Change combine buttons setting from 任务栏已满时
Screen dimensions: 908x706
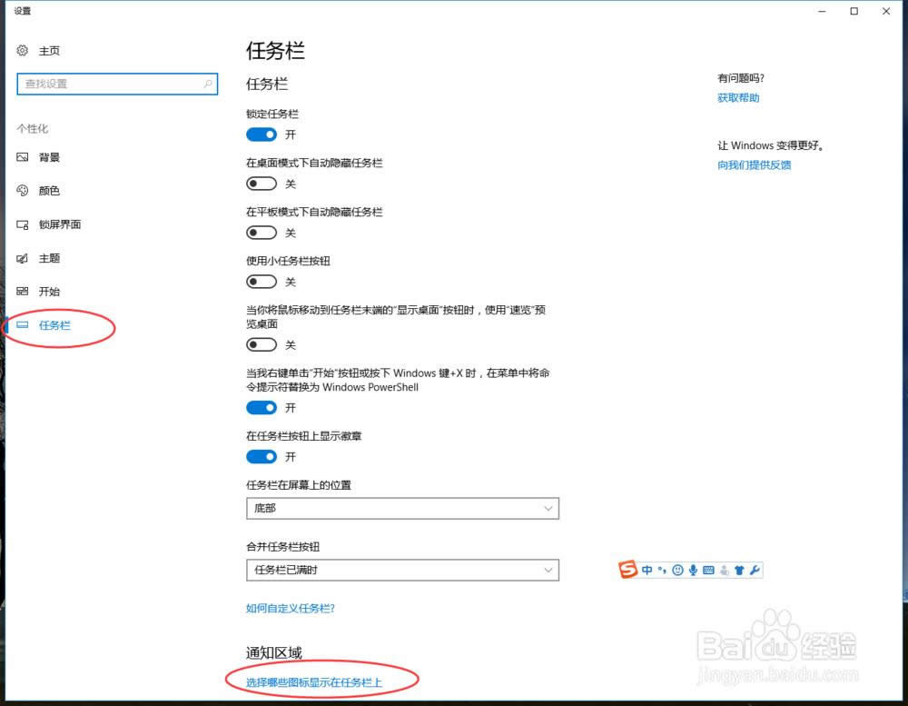[x=402, y=570]
